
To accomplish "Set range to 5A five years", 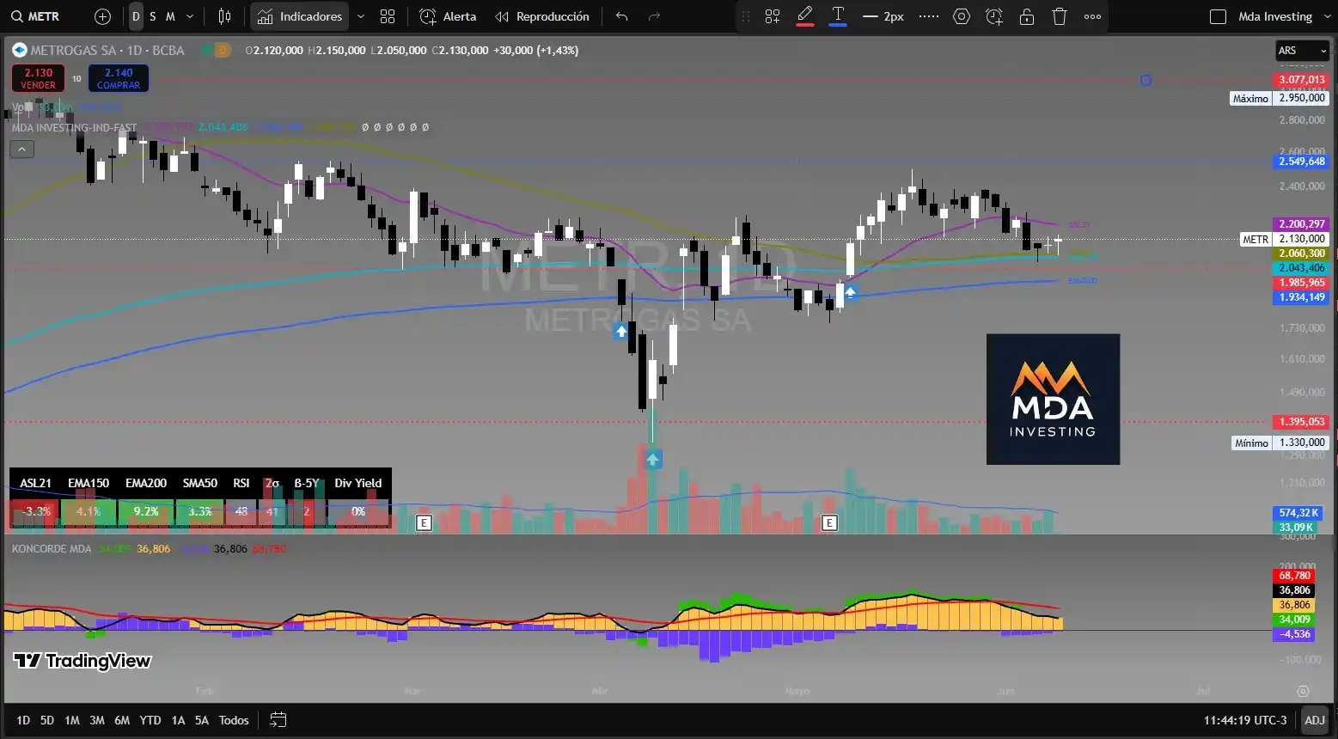I will [x=202, y=720].
